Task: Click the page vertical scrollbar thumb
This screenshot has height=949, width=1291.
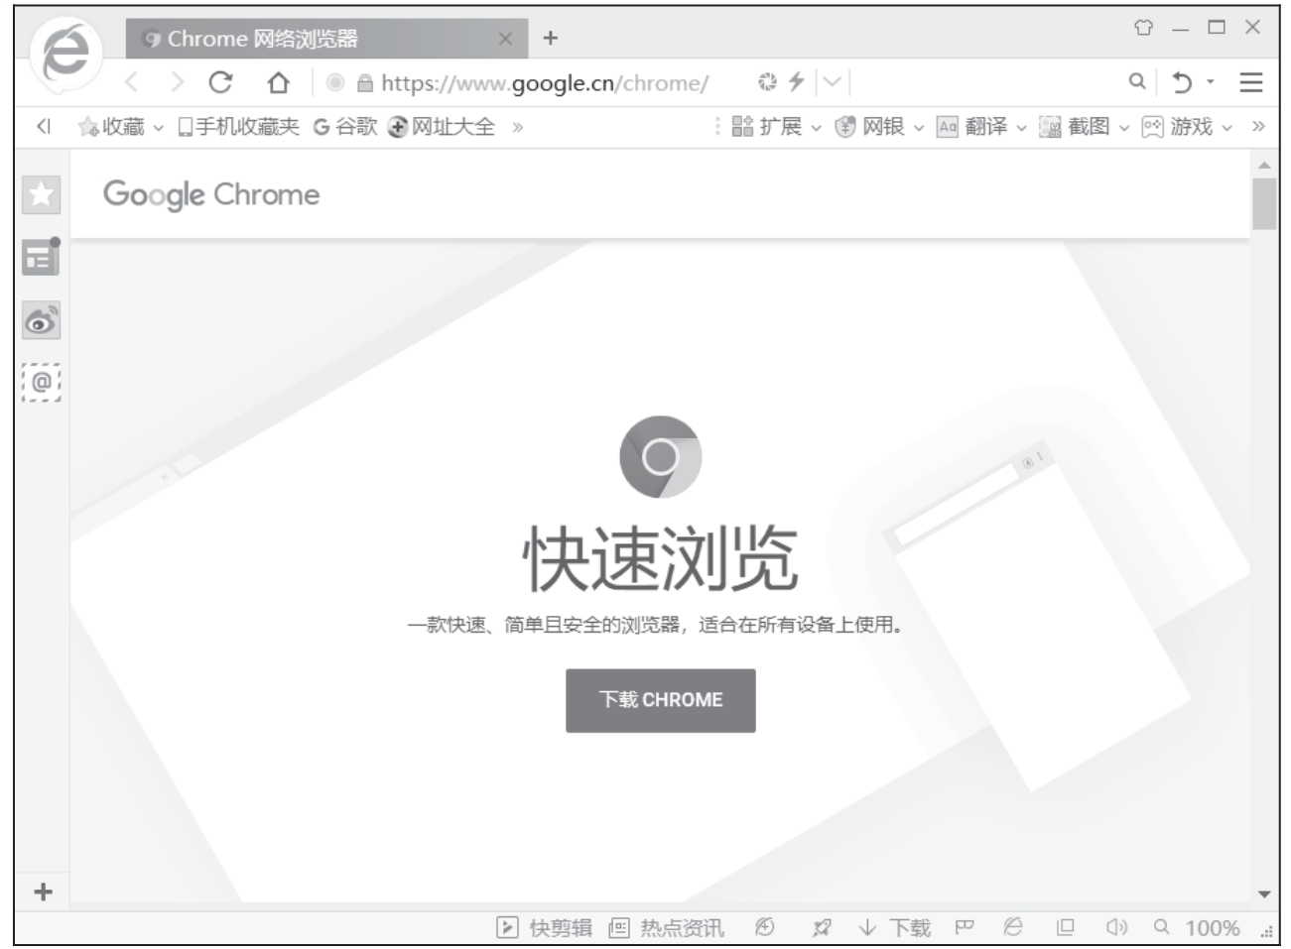Action: (1264, 203)
